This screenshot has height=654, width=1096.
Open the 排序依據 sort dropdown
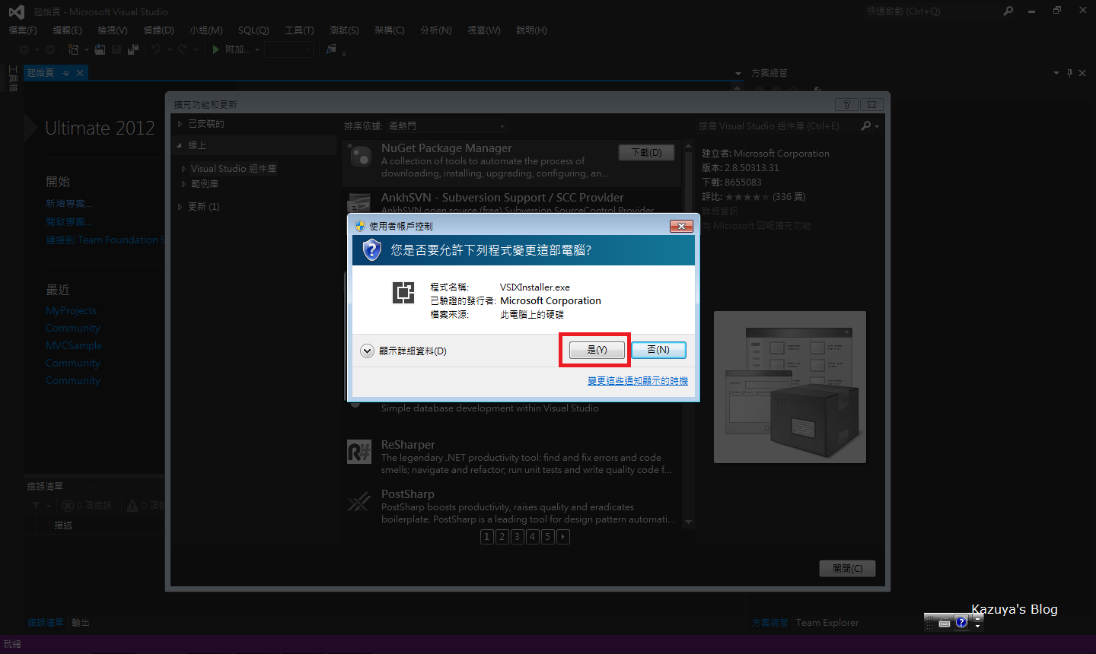[447, 125]
